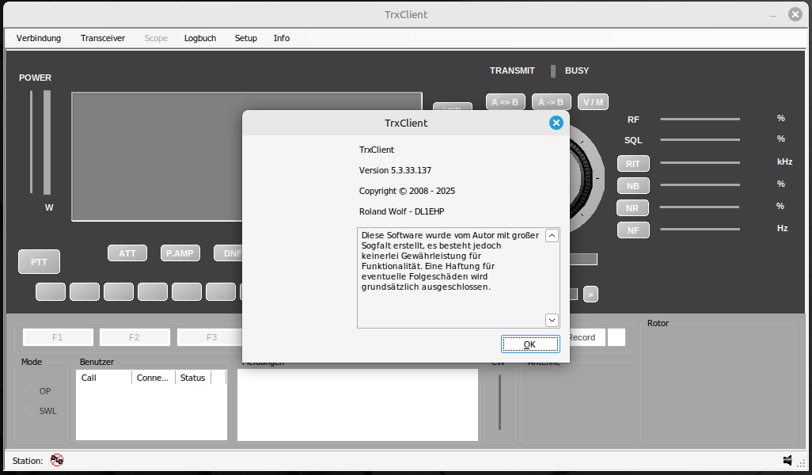Screen dimensions: 812x475
Task: Click the Record button
Action: [x=582, y=336]
